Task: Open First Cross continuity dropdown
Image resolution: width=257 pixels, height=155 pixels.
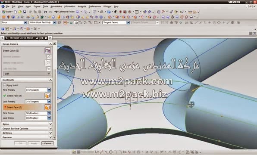Action: (49, 113)
